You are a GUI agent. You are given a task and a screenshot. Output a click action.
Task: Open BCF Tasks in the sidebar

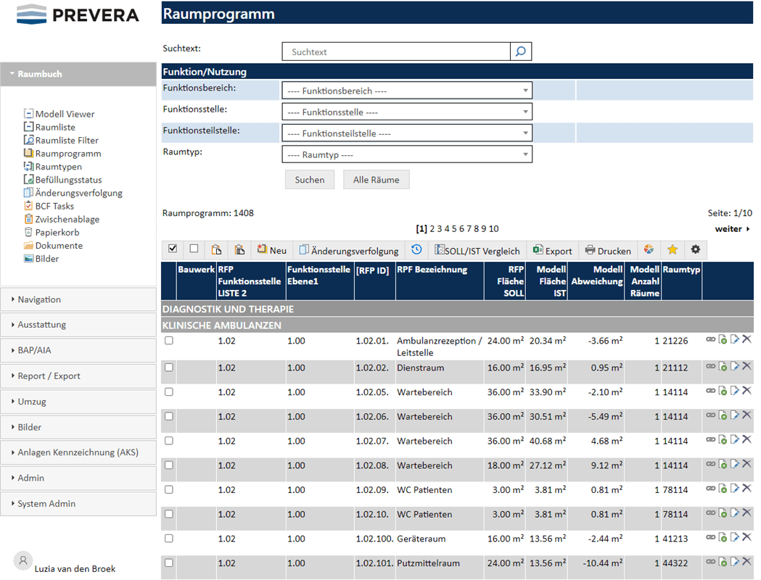coord(54,206)
